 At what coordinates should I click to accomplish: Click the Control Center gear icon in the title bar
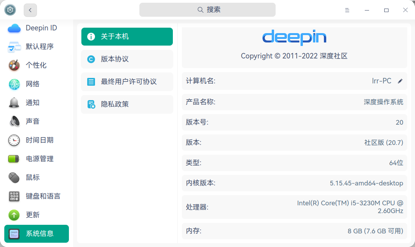pyautogui.click(x=10, y=10)
